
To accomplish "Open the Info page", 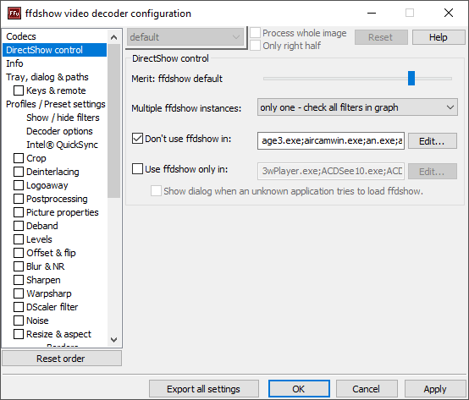I will [14, 63].
